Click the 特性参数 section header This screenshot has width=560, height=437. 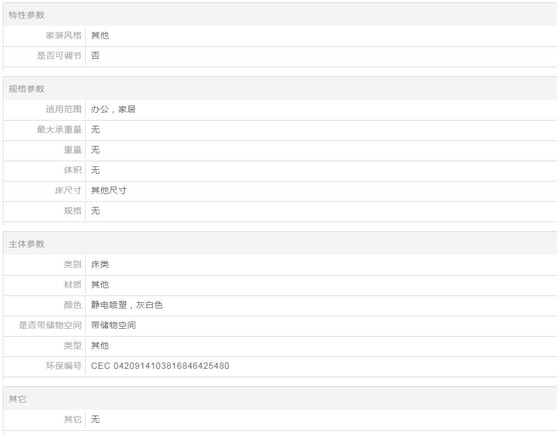coord(27,15)
